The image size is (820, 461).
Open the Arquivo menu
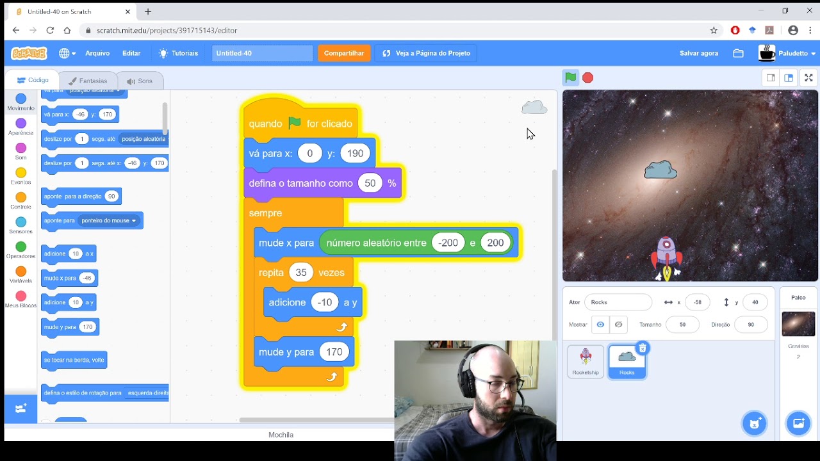(97, 53)
